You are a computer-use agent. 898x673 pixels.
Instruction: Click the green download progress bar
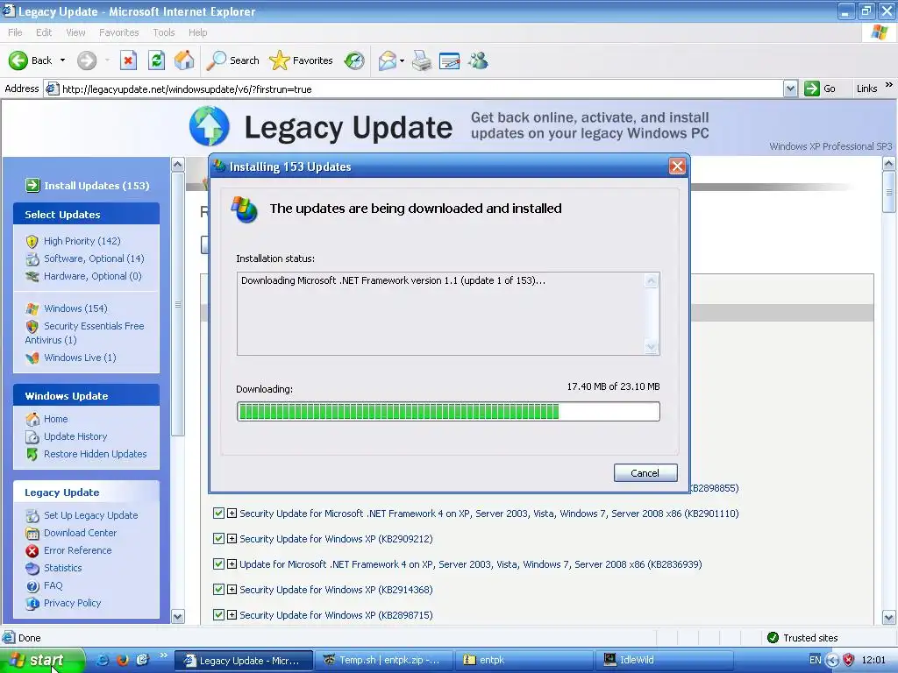448,412
